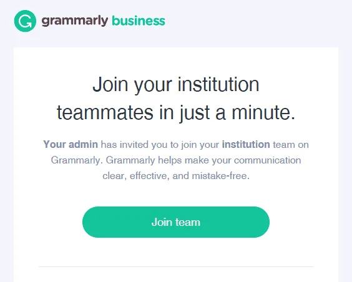
Task: Click the green 'business' wordmark text
Action: pos(139,21)
